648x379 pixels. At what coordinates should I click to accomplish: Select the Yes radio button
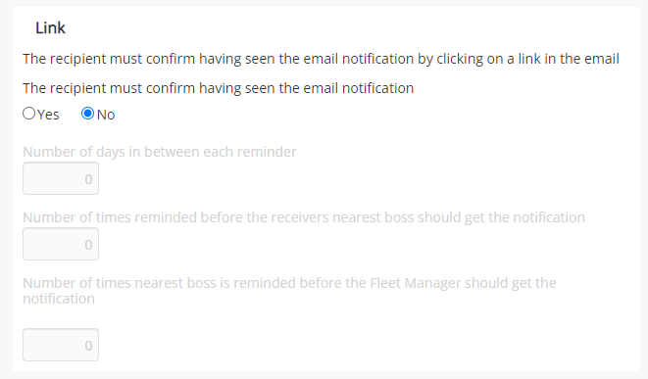(x=29, y=114)
